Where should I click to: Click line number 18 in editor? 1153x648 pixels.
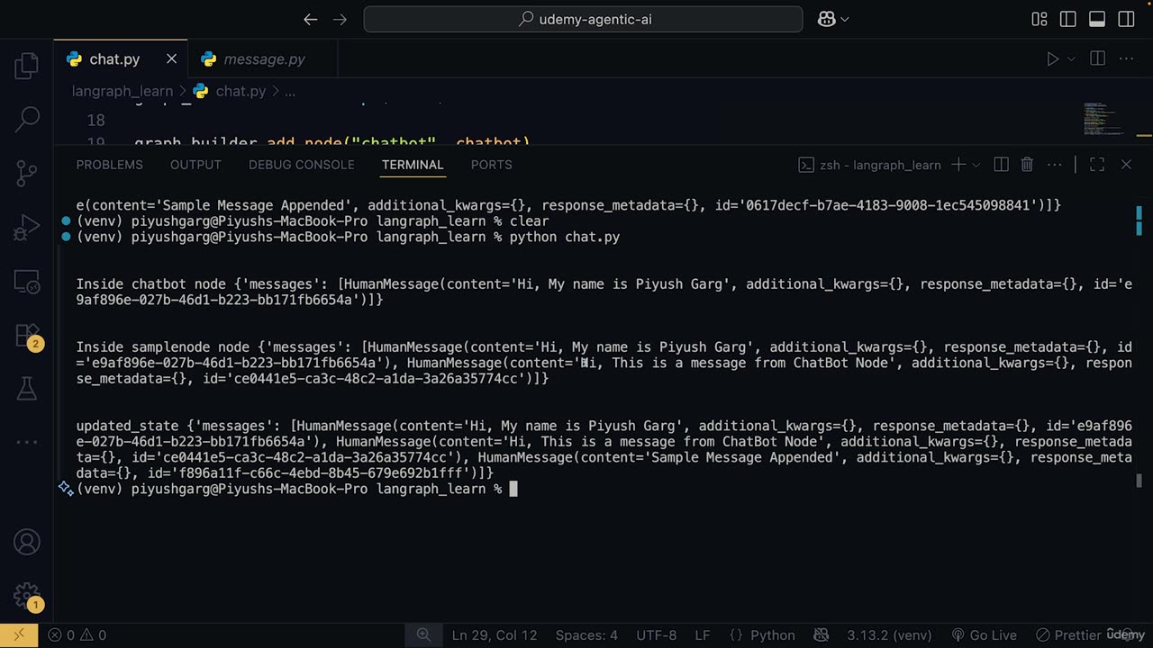pyautogui.click(x=96, y=120)
